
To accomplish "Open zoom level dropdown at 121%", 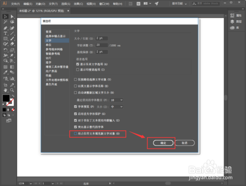I will tap(31, 184).
